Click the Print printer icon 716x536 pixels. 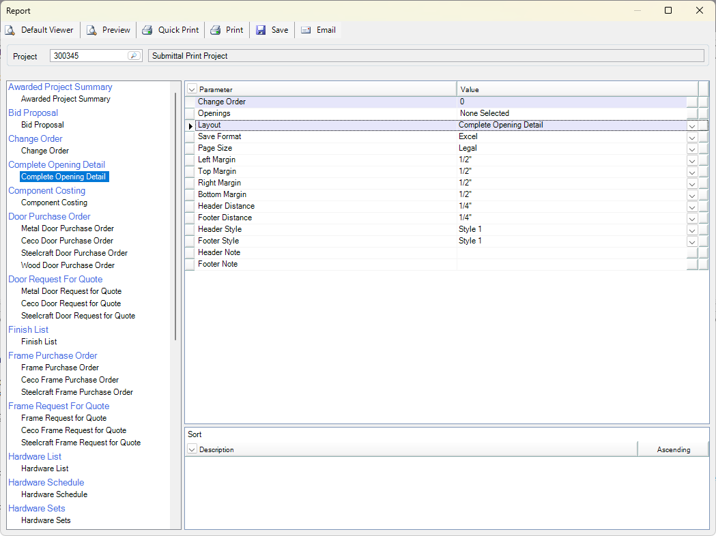coord(215,30)
